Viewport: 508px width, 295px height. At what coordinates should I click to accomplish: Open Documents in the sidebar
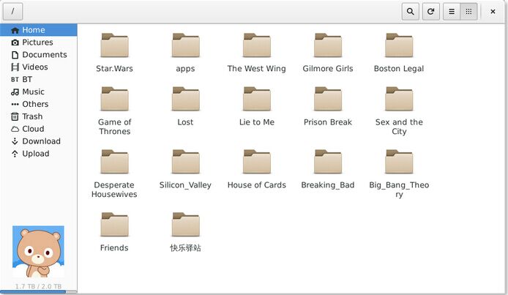[39, 54]
